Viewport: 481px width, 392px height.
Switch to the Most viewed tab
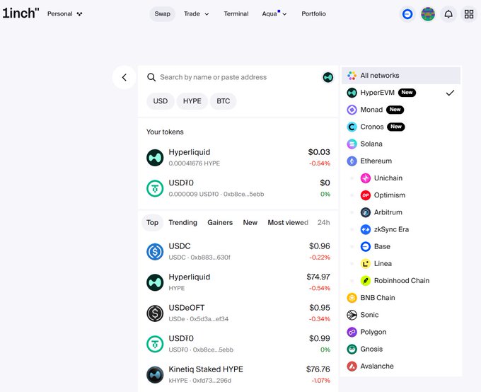(288, 223)
